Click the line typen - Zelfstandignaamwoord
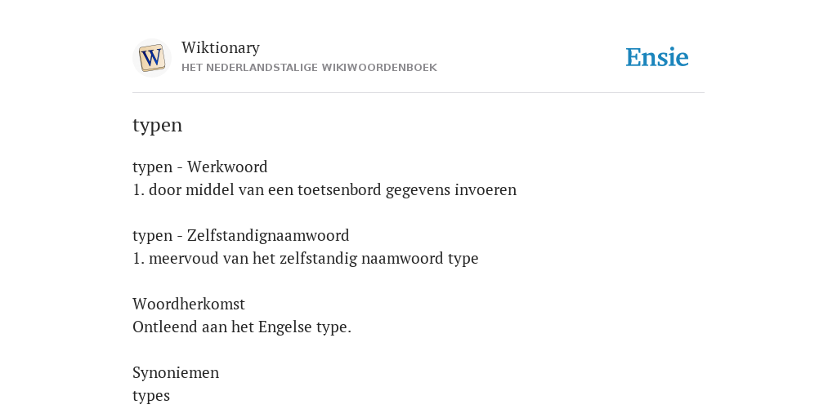Screen dimensions: 837x418 [x=241, y=235]
